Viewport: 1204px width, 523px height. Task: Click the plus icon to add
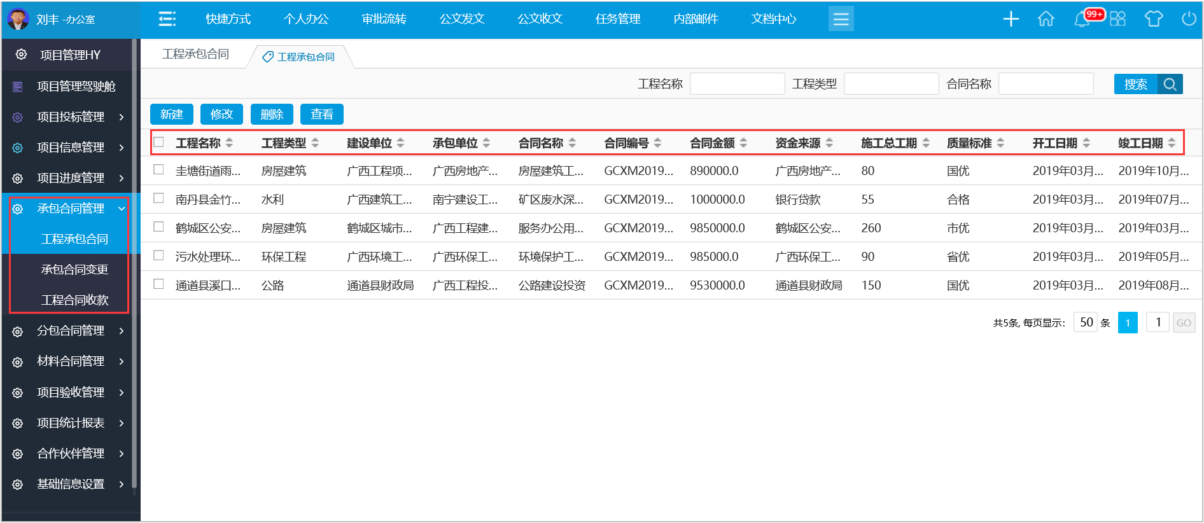1011,19
